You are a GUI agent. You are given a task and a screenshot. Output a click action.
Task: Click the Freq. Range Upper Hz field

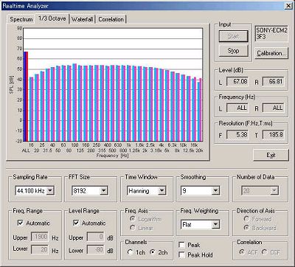tap(40, 237)
